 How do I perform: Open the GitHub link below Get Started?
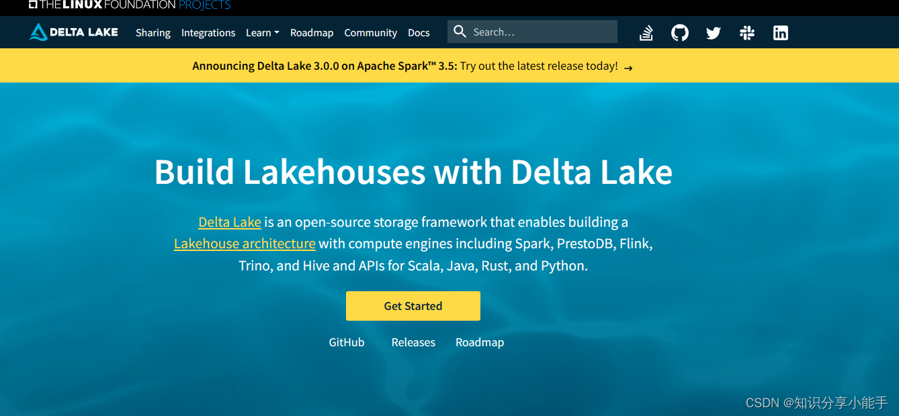[x=347, y=342]
